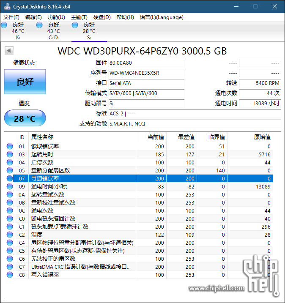This screenshot has width=285, height=303.
Task: Minimize the CrystalDiskInfo window
Action: tap(236, 6)
